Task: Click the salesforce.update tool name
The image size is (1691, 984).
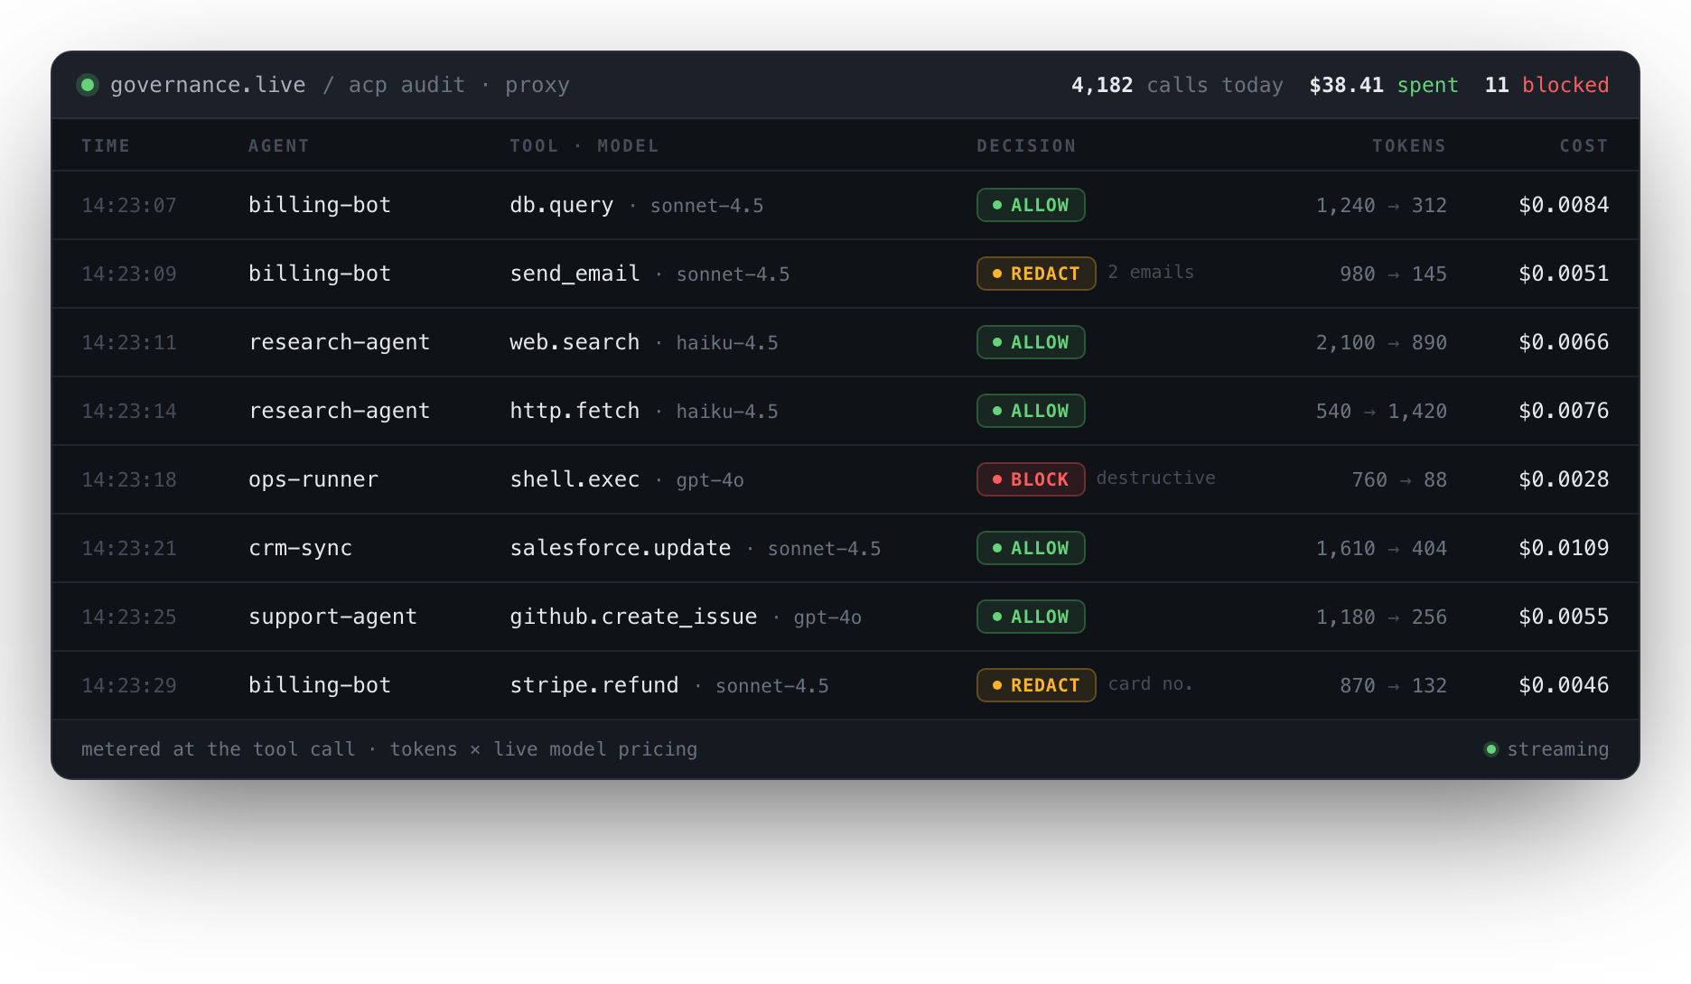Action: click(621, 548)
